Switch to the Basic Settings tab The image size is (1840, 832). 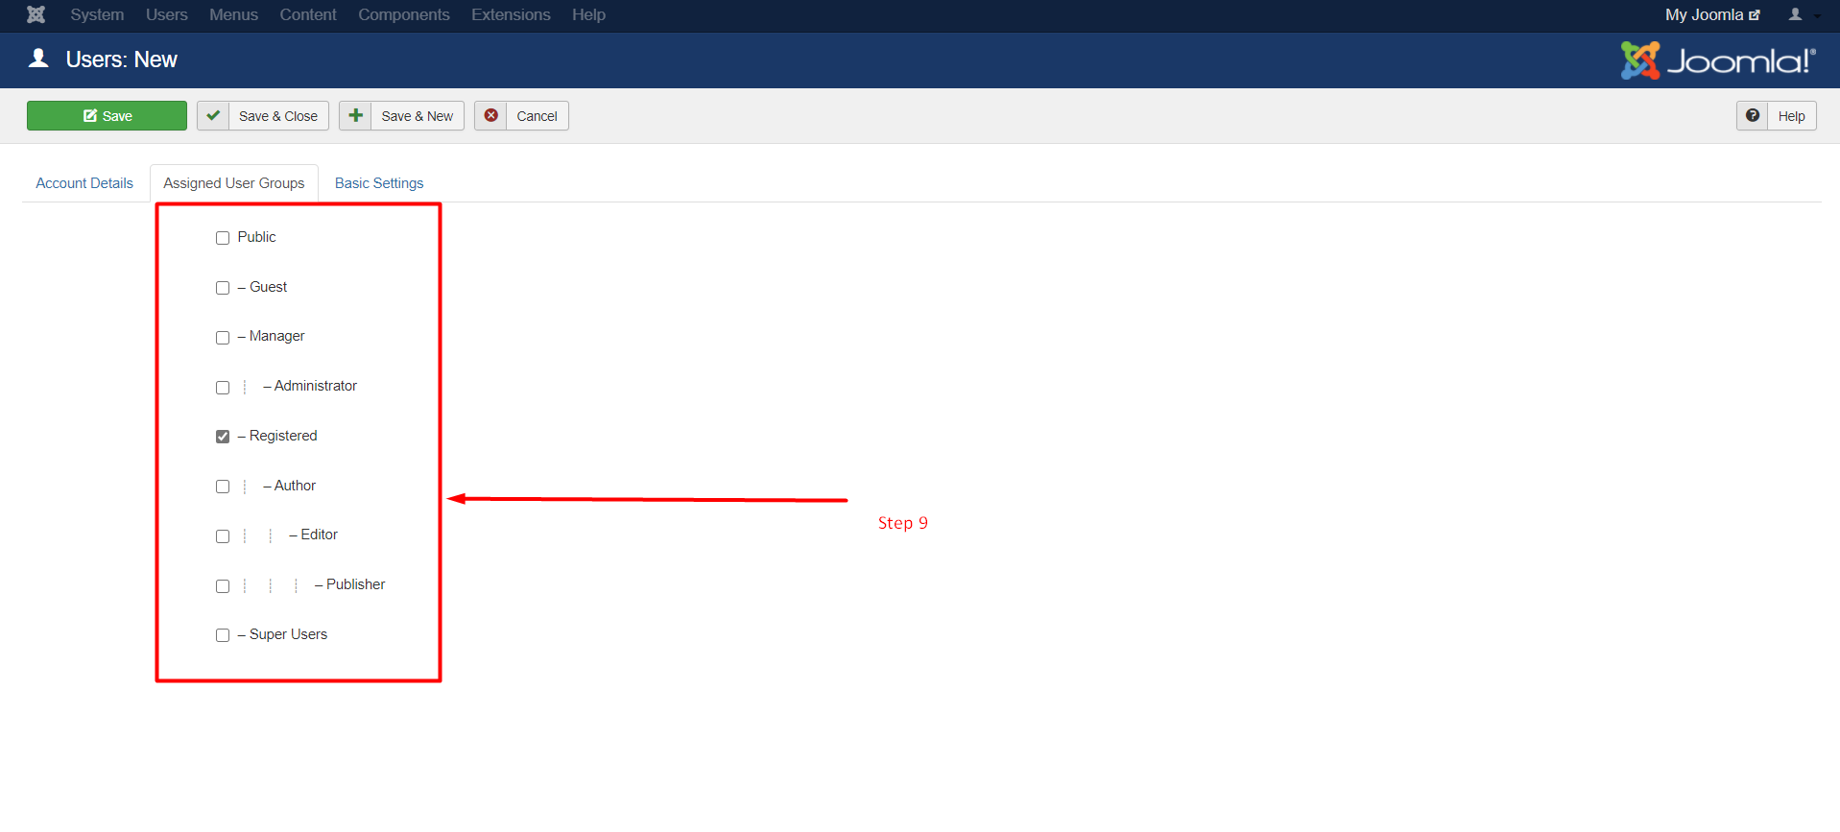[379, 183]
